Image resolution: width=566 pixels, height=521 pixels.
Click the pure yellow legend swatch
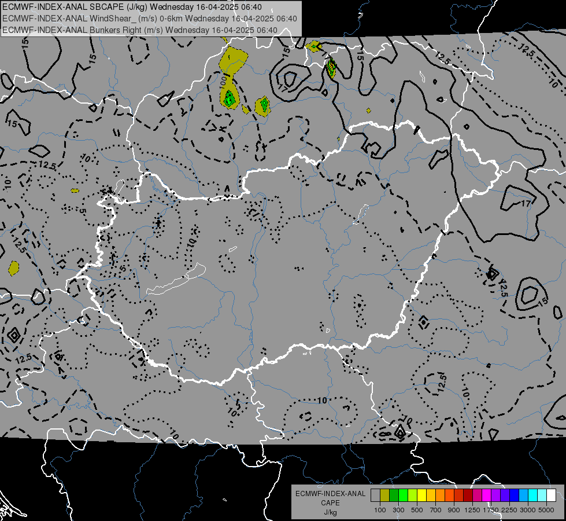[421, 496]
